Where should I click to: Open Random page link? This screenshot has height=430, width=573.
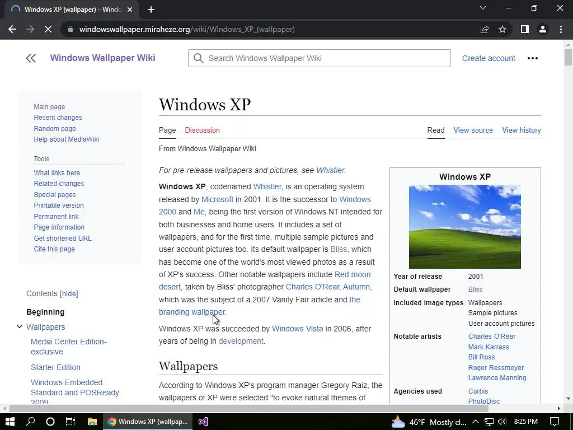[55, 129]
